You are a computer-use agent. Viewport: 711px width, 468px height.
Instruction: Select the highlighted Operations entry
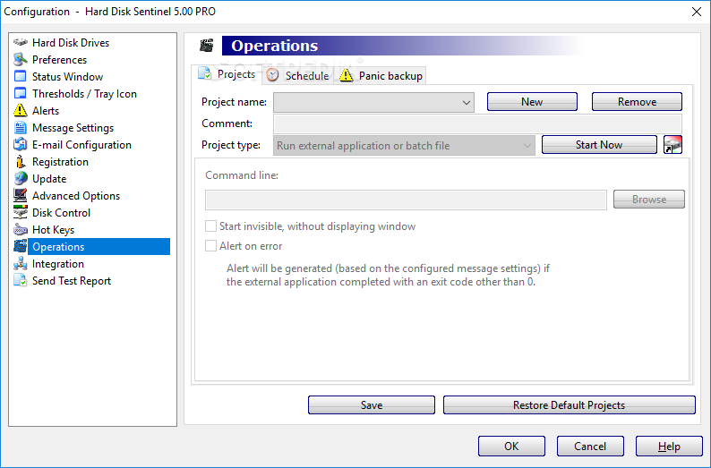(x=99, y=246)
